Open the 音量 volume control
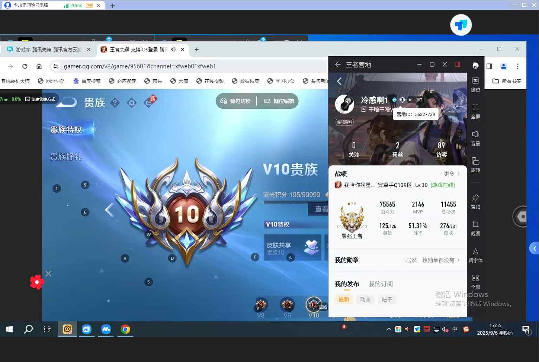 click(x=475, y=138)
